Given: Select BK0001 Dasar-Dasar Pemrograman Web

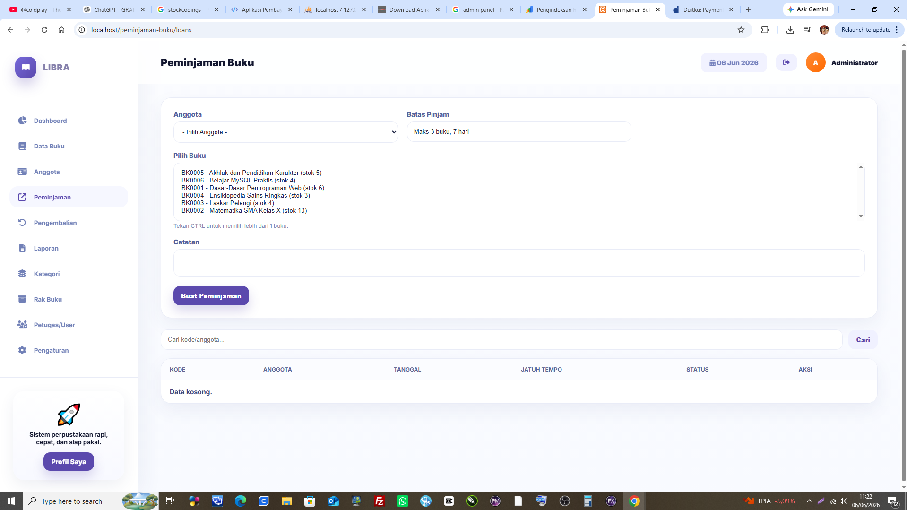Looking at the screenshot, I should click(253, 188).
